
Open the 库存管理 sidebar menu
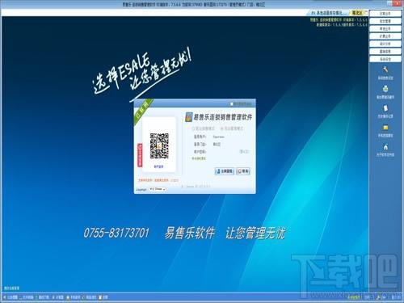(x=385, y=21)
